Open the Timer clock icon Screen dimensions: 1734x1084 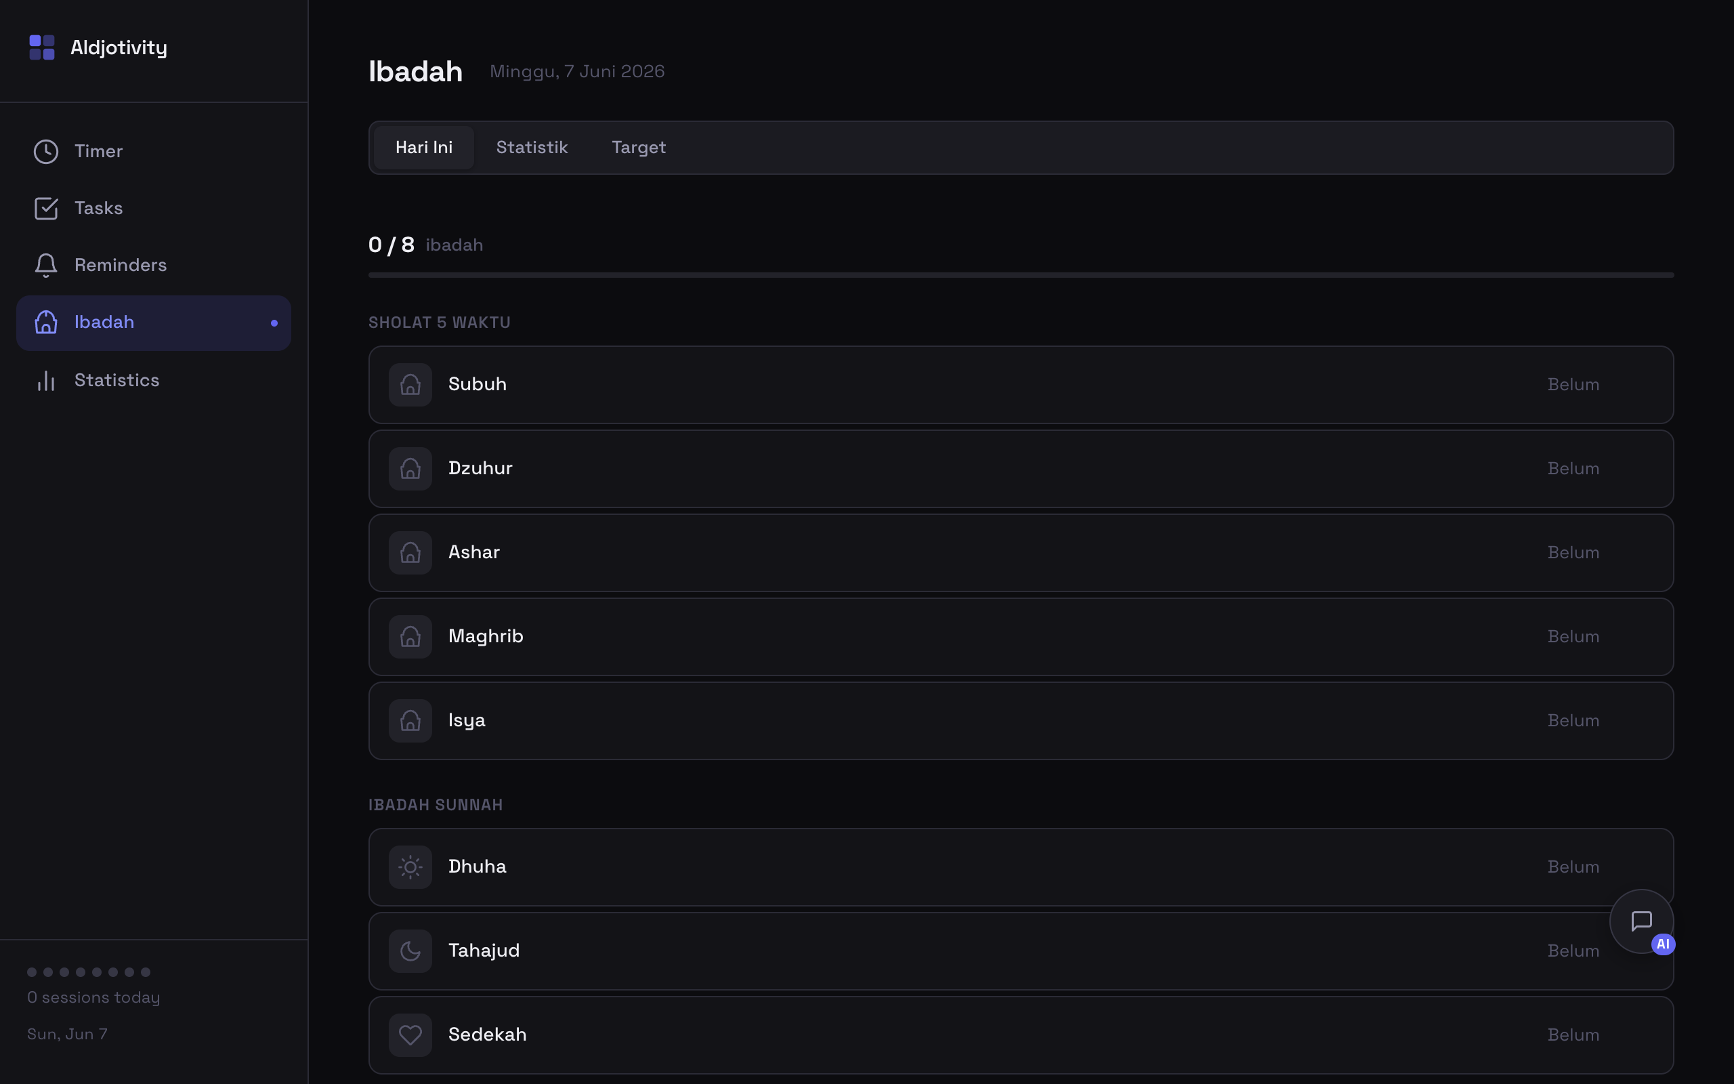coord(46,151)
